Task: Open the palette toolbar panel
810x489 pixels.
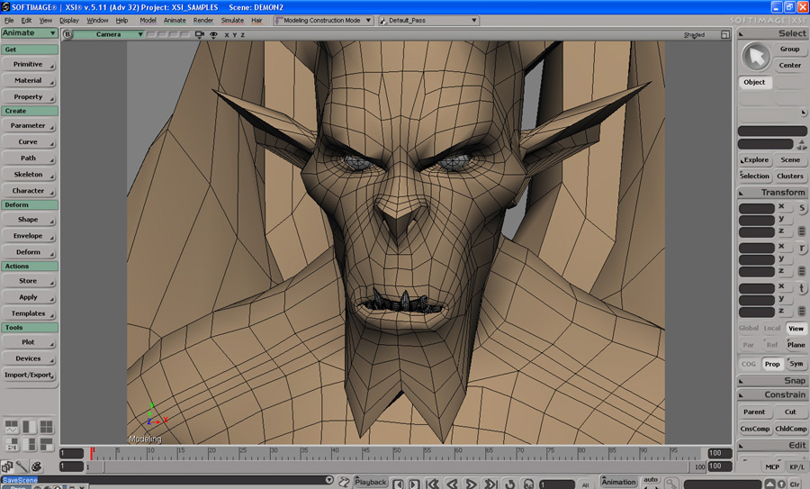Action: (x=36, y=466)
